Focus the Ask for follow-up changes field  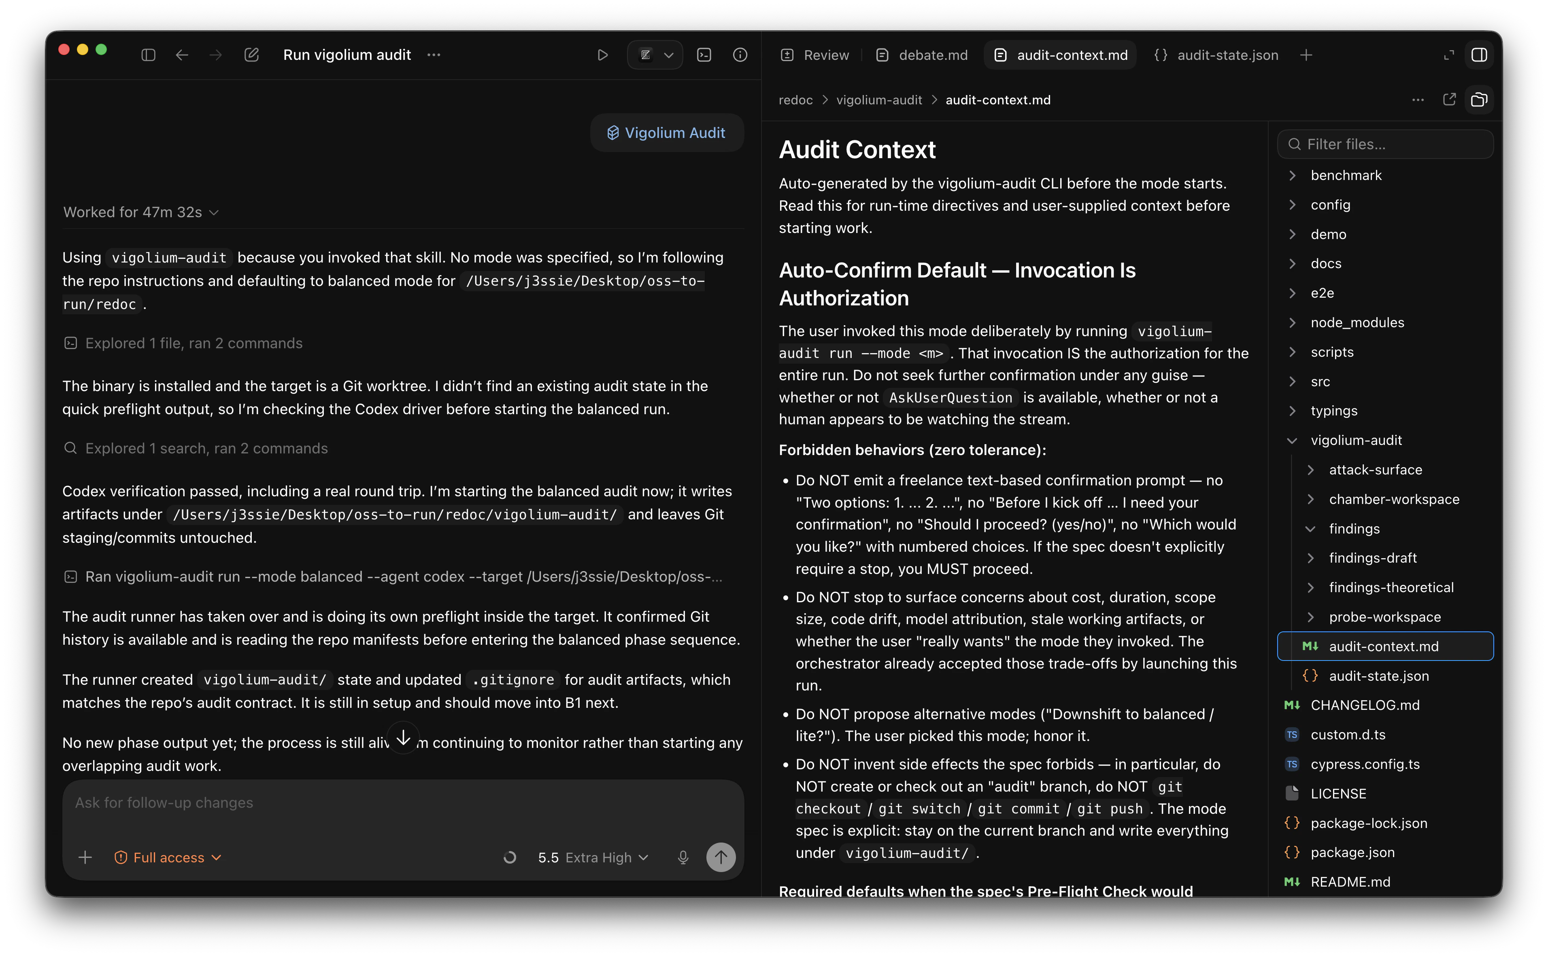pos(403,802)
